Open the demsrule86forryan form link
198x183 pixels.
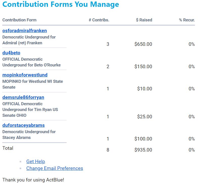coord(23,97)
